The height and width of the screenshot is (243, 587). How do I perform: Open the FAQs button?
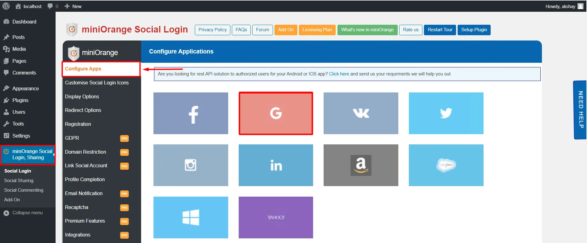[x=241, y=30]
